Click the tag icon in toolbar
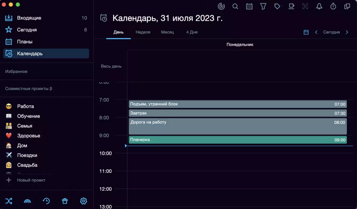The height and width of the screenshot is (209, 357). (277, 6)
